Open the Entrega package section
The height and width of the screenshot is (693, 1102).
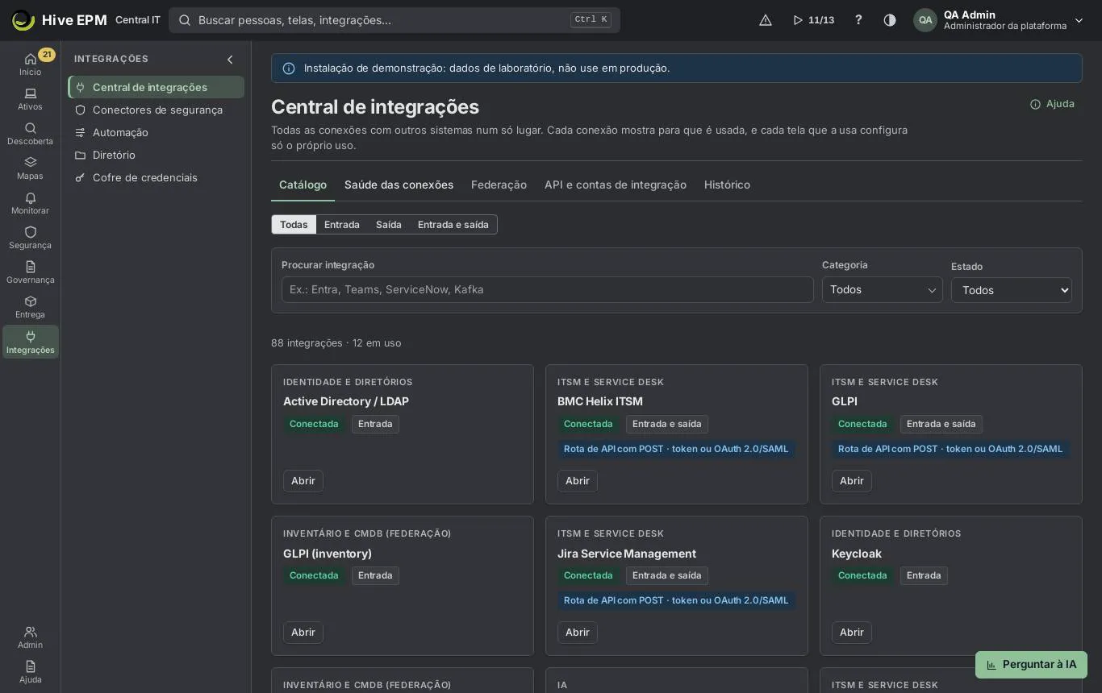click(30, 307)
